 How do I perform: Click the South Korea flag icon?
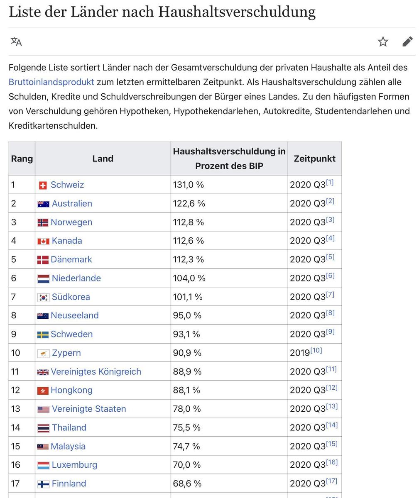click(43, 297)
